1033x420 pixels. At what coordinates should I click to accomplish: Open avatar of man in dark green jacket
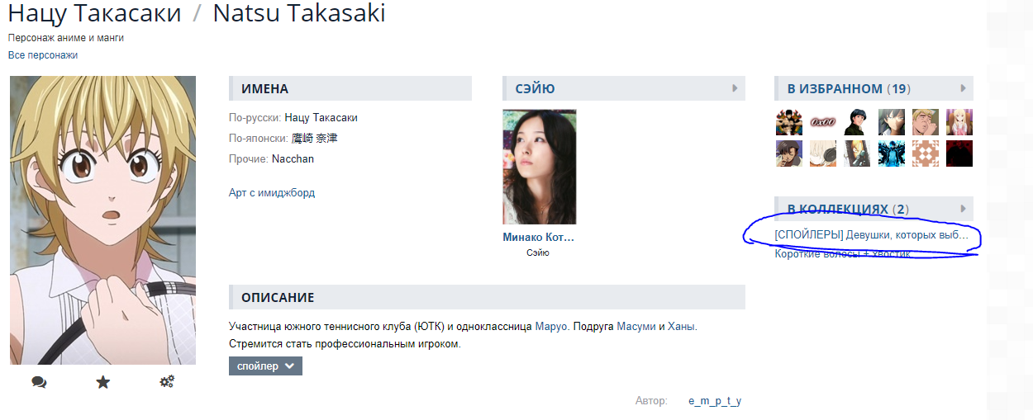[857, 122]
